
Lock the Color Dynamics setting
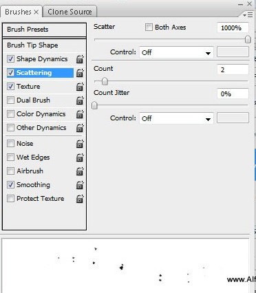[80, 114]
